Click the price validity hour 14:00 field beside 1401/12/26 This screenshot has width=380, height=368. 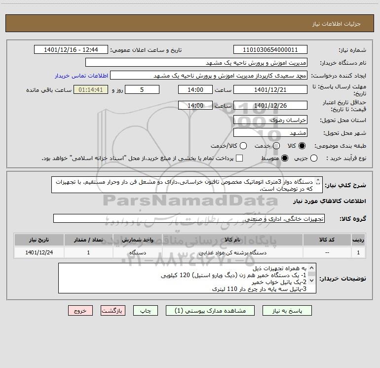(x=195, y=105)
